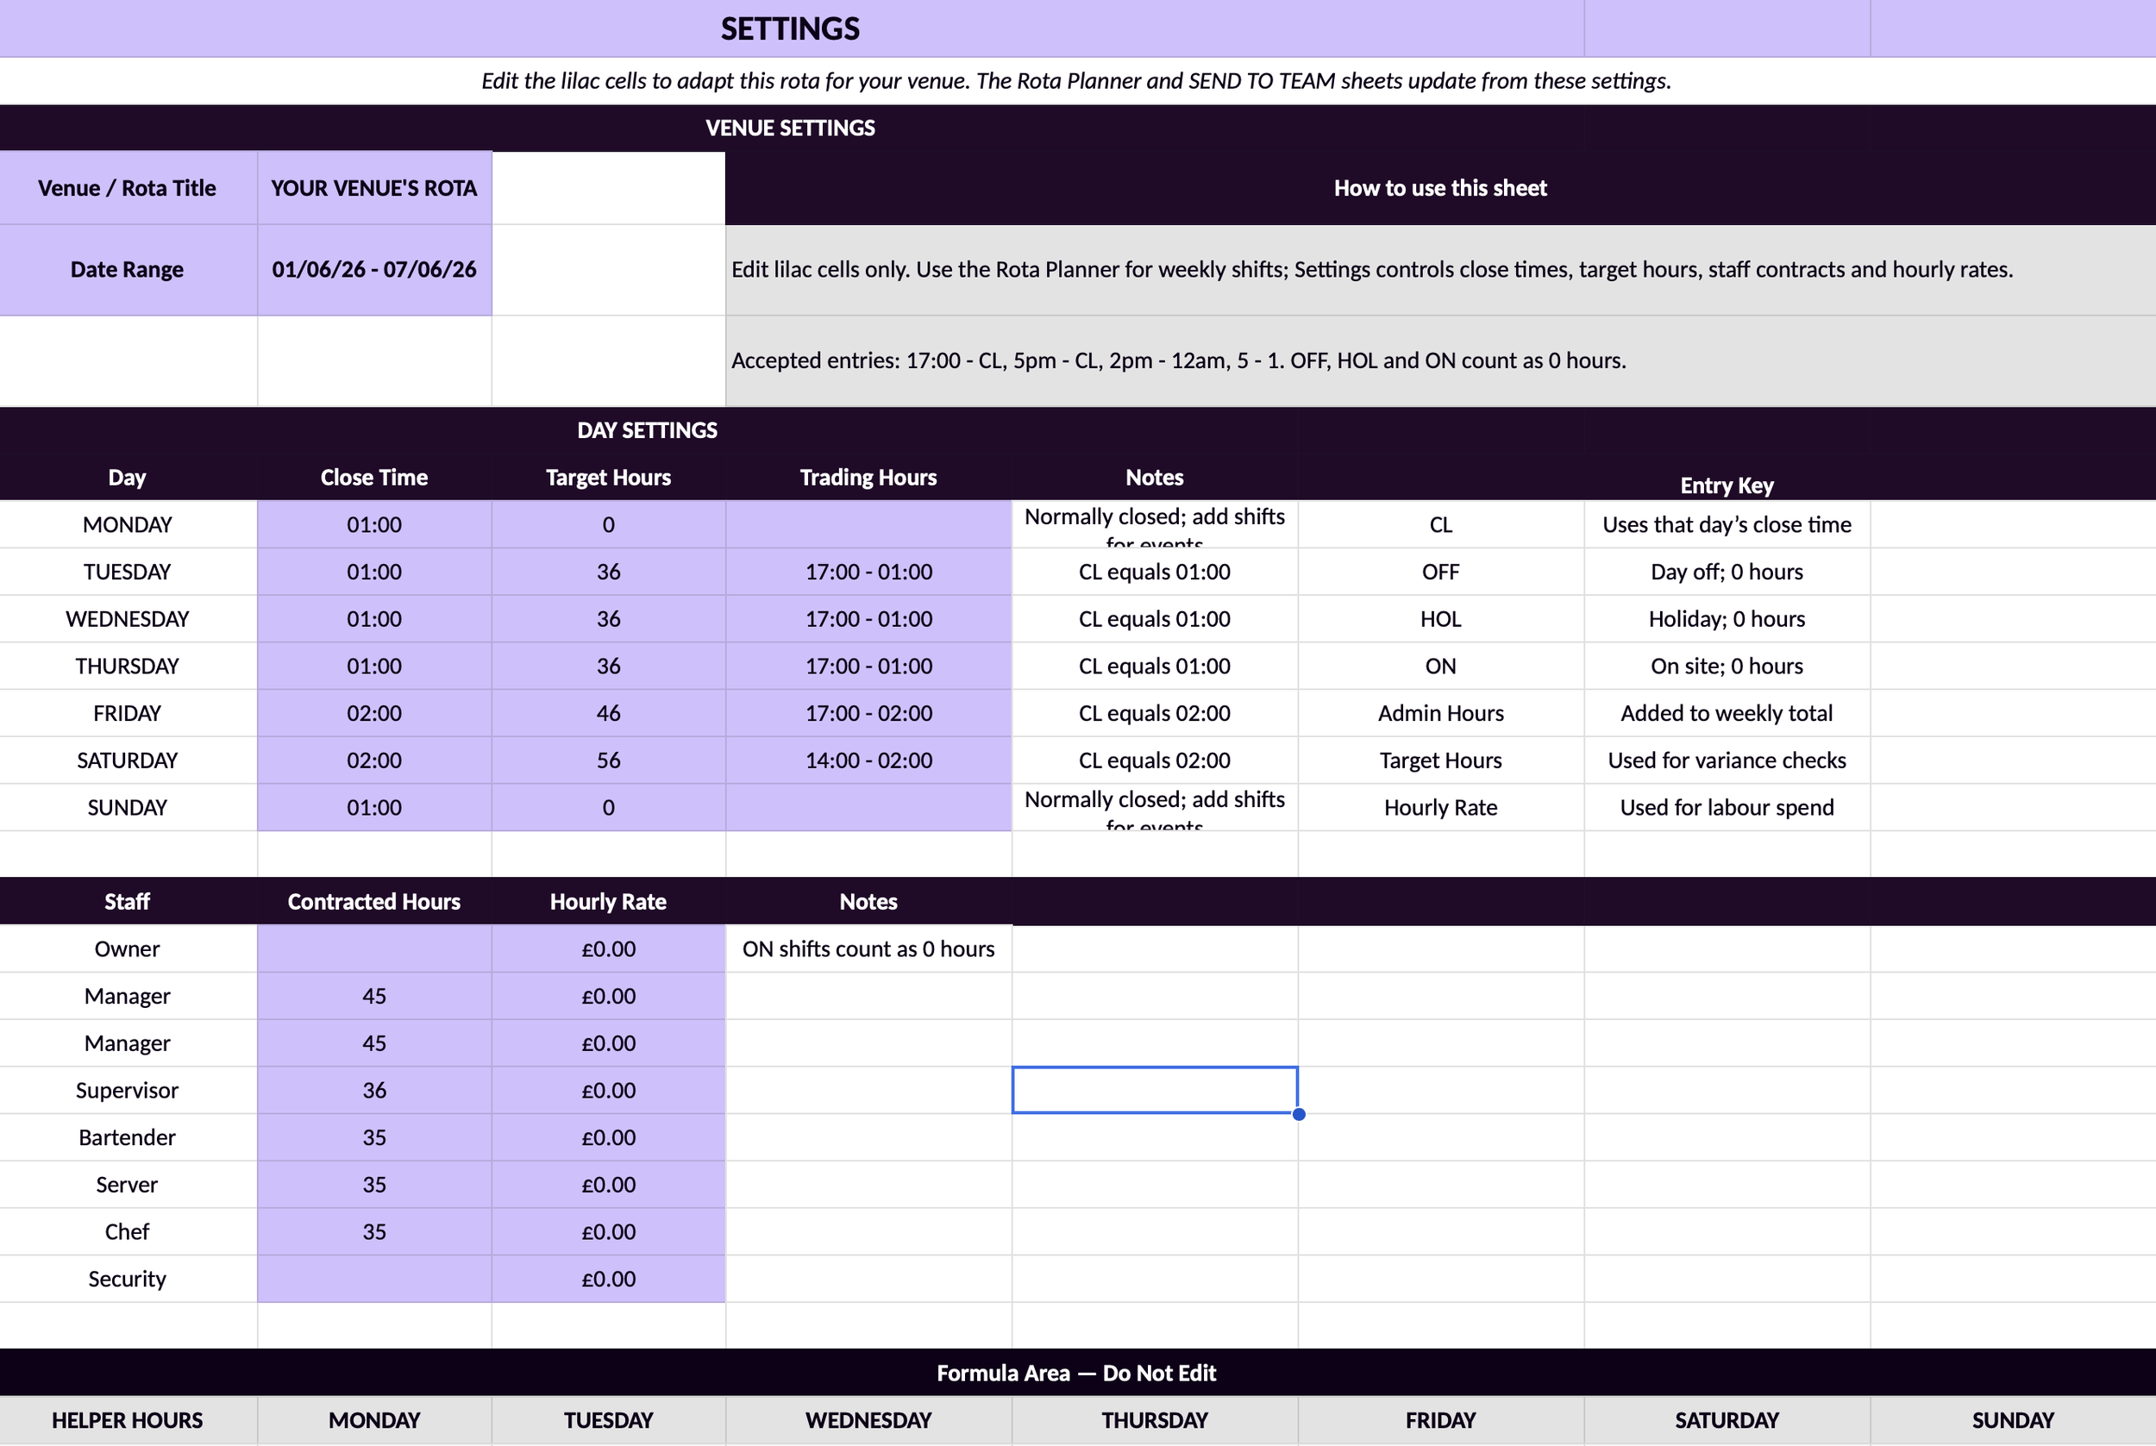Select 'Holiday; 0 hours' description cell

(1727, 619)
